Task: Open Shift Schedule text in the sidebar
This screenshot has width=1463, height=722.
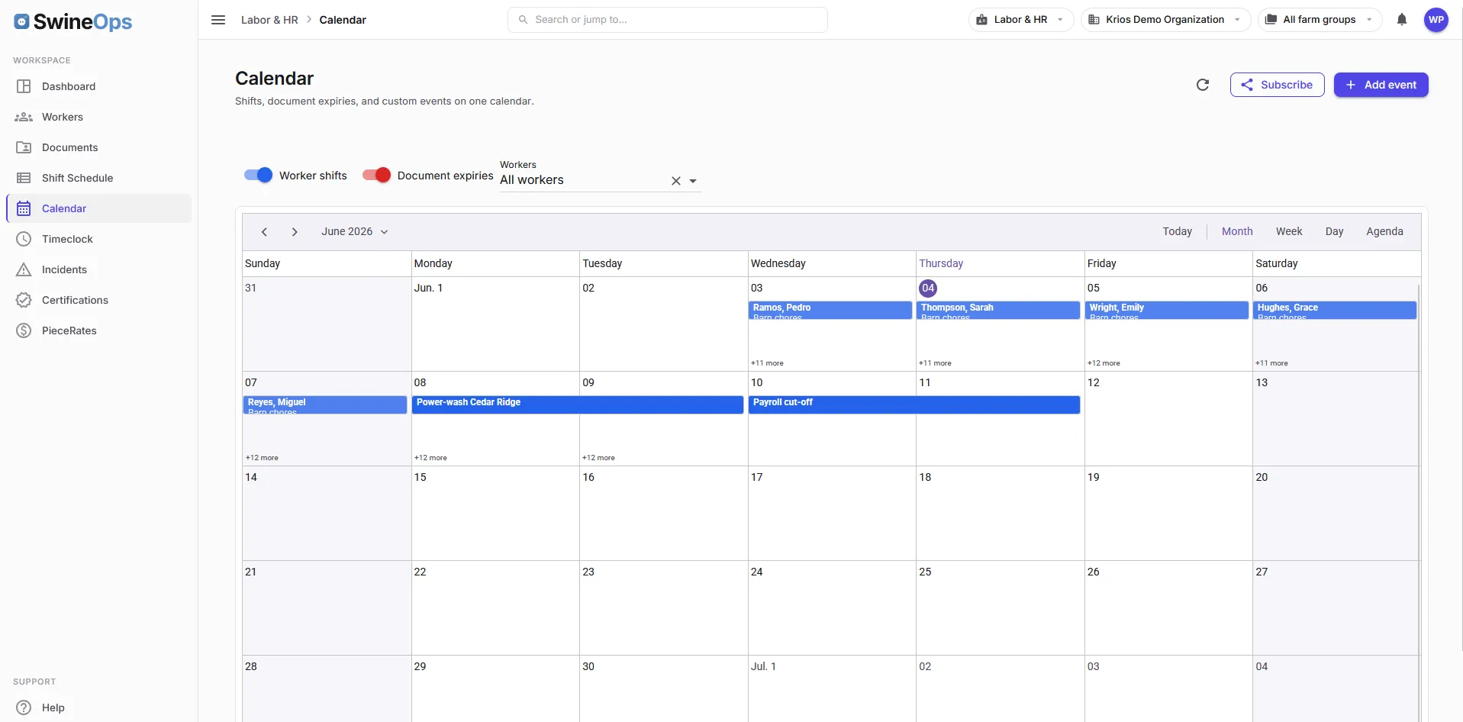Action: click(x=77, y=178)
